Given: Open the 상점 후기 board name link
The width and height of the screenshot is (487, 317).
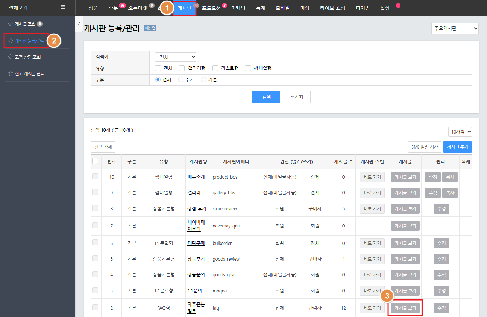Looking at the screenshot, I should (196, 208).
